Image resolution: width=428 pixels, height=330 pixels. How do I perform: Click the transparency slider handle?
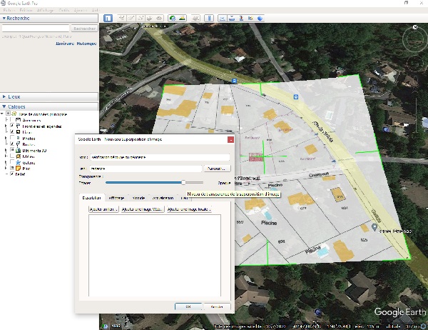pyautogui.click(x=183, y=184)
